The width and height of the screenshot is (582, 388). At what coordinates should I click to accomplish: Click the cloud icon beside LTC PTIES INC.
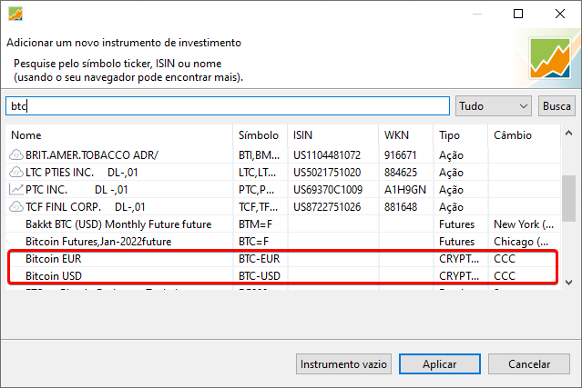(16, 172)
